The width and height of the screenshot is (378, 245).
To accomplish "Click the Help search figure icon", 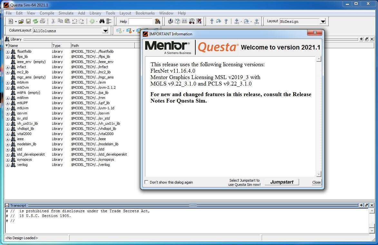I will pyautogui.click(x=158, y=22).
